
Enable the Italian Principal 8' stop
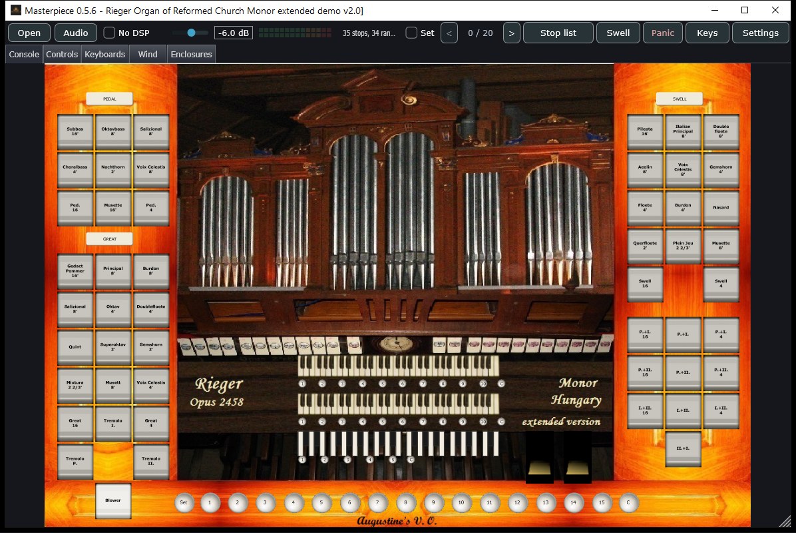click(x=684, y=132)
